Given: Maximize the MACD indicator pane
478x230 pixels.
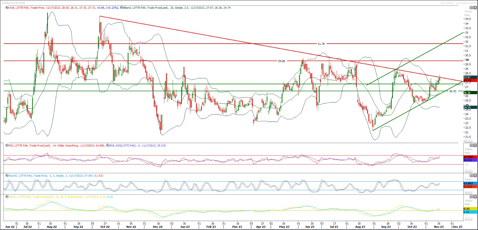Looking at the screenshot, I should tap(471, 197).
